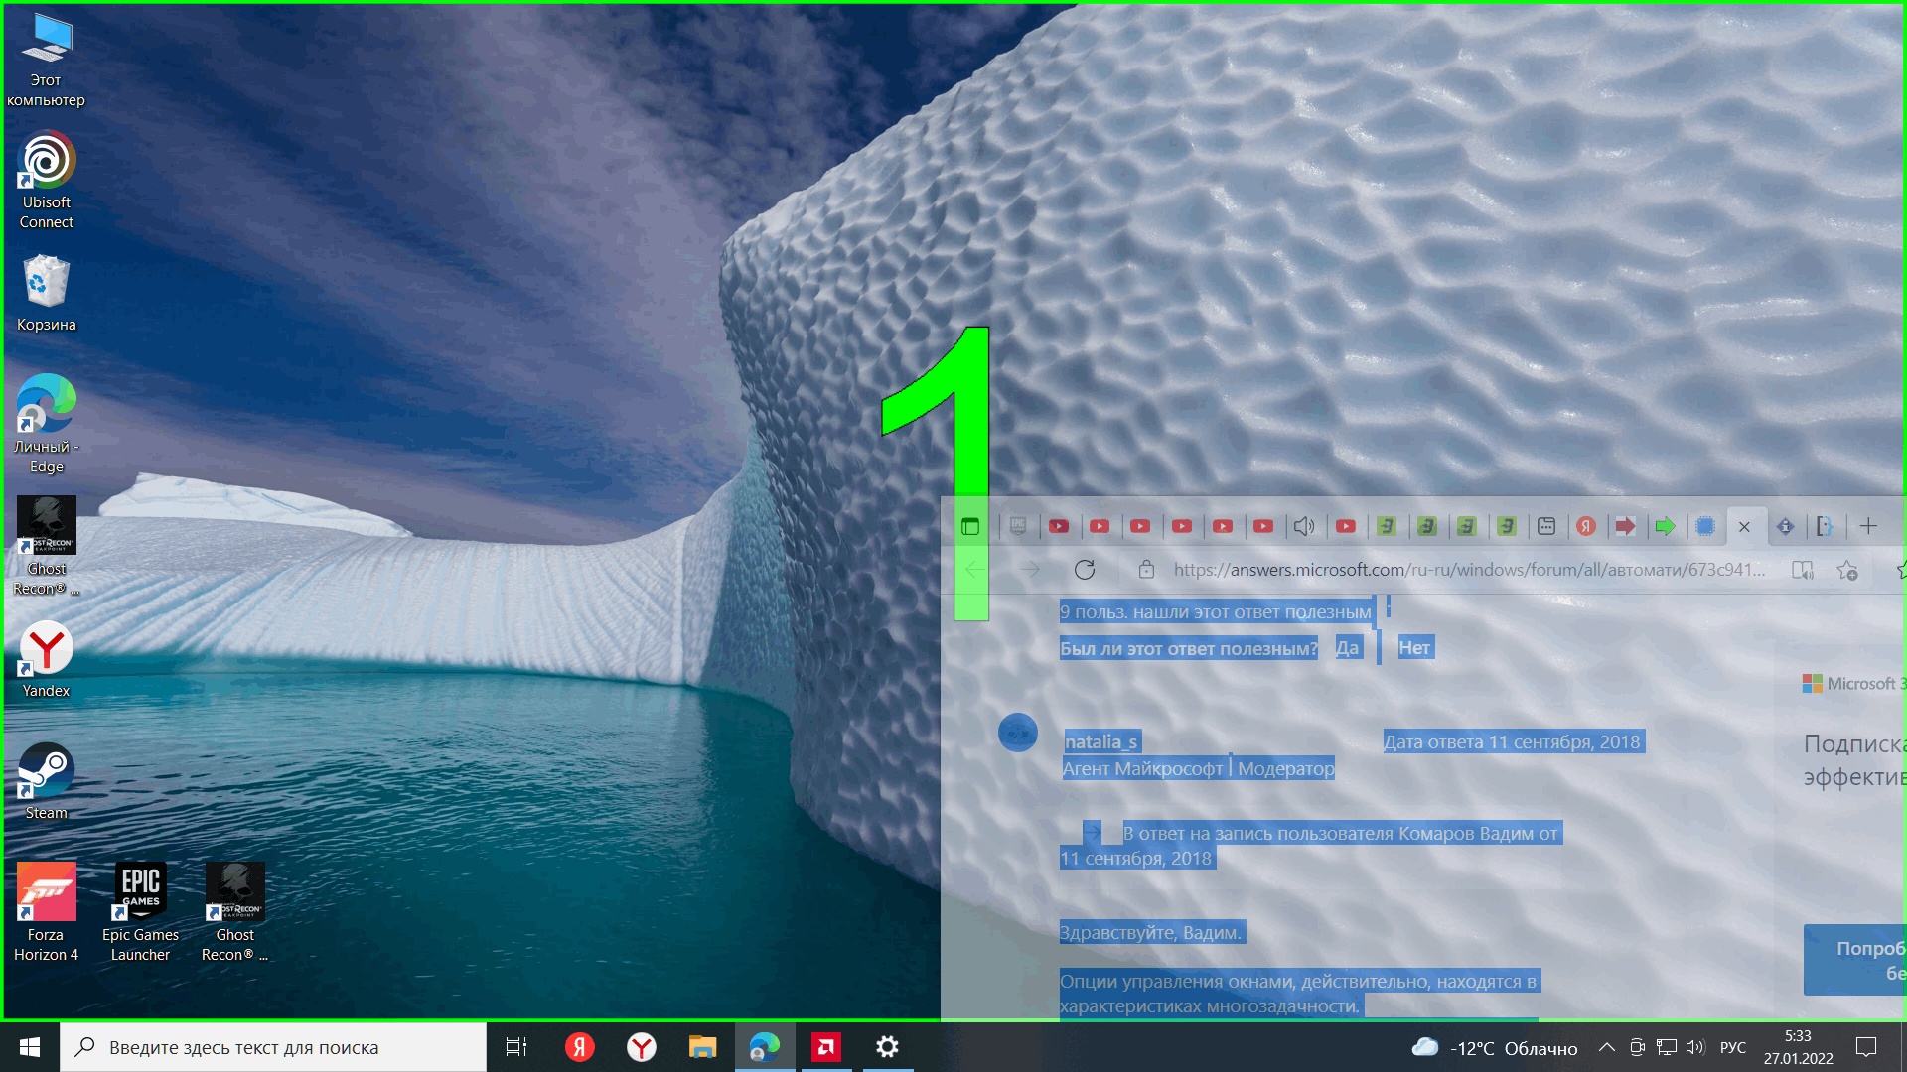
Task: Open Task View from the taskbar
Action: pyautogui.click(x=516, y=1047)
